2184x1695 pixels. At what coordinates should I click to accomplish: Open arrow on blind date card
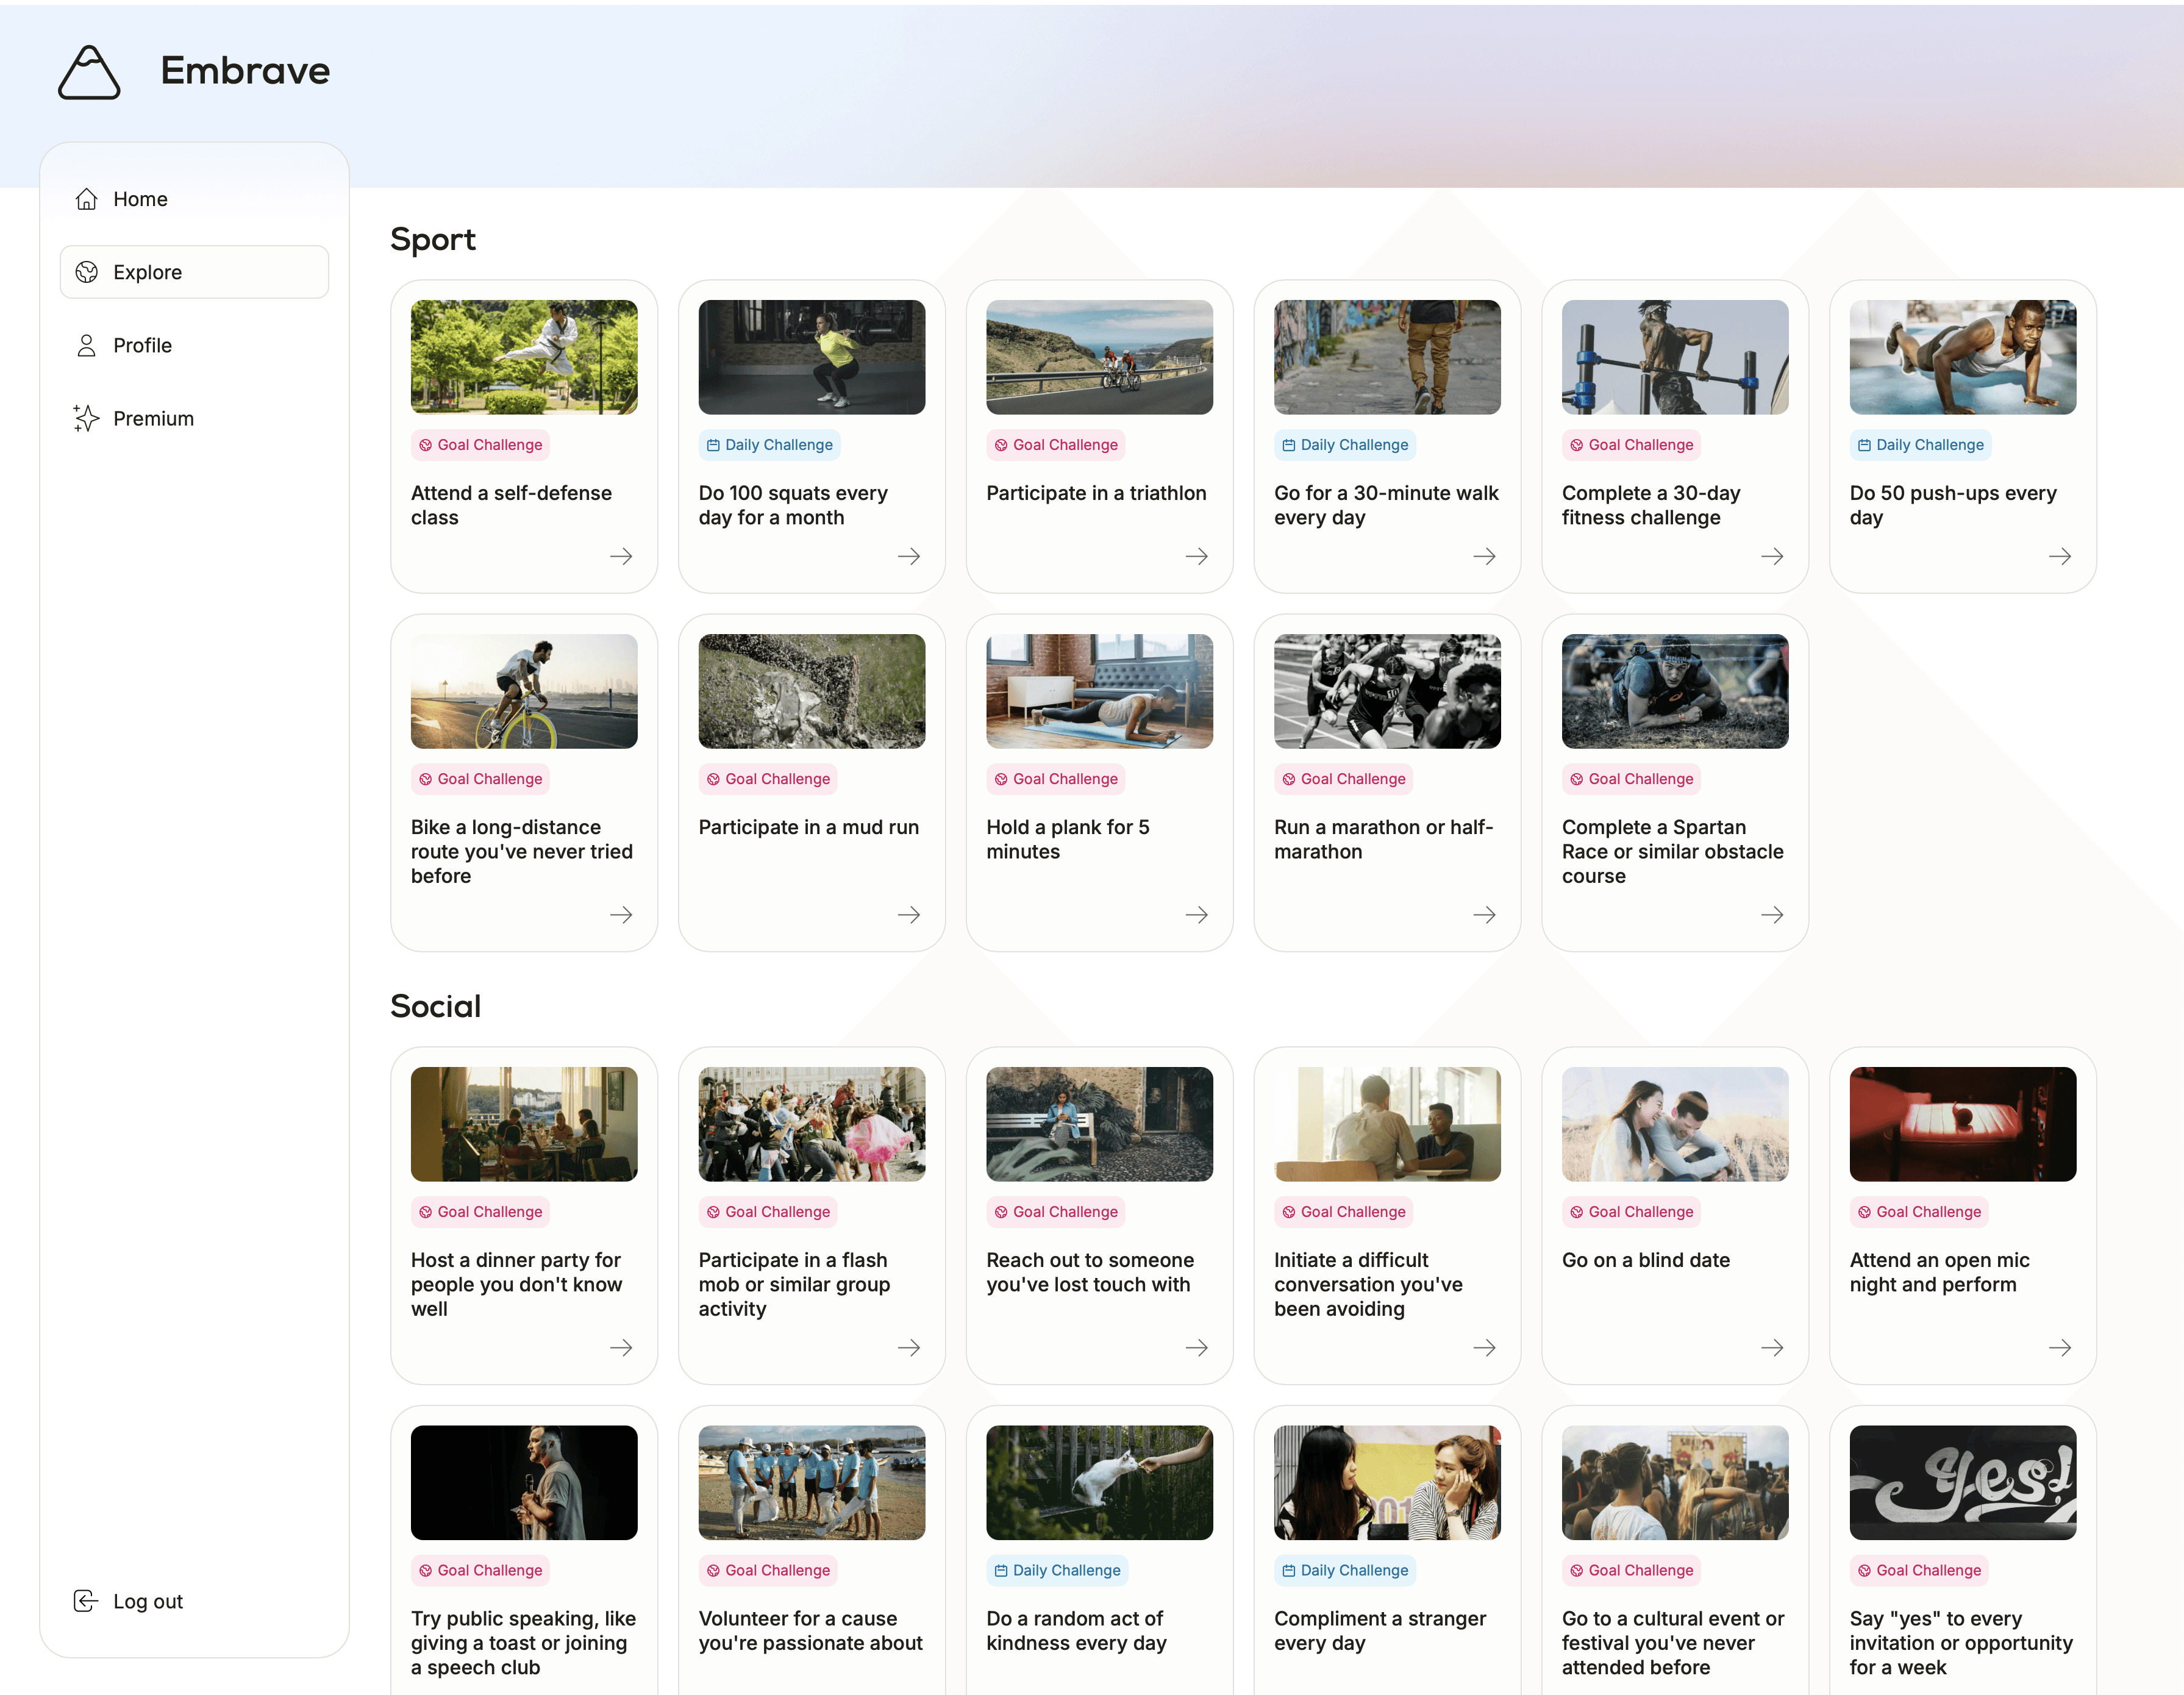1772,1348
